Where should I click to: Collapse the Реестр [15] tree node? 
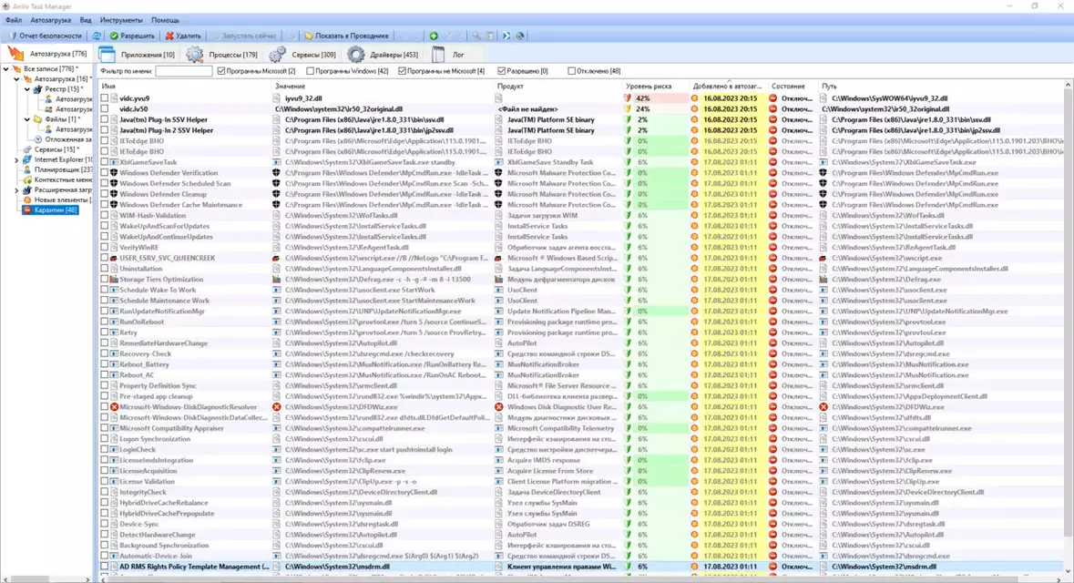pos(27,89)
